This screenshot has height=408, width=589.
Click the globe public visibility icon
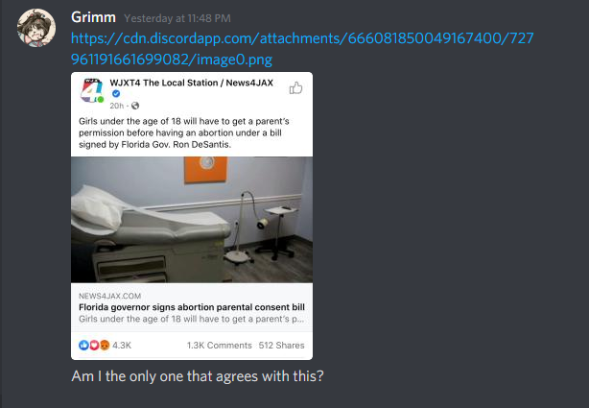135,106
